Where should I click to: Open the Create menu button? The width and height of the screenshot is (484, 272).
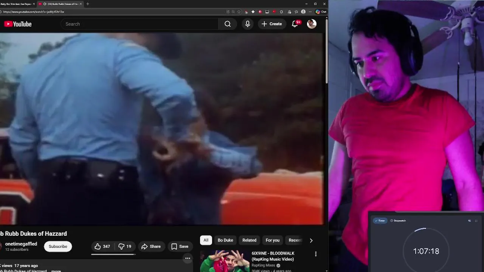(271, 24)
